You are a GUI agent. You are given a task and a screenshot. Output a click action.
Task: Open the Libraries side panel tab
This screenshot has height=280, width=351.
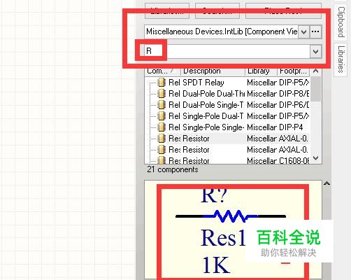point(341,59)
